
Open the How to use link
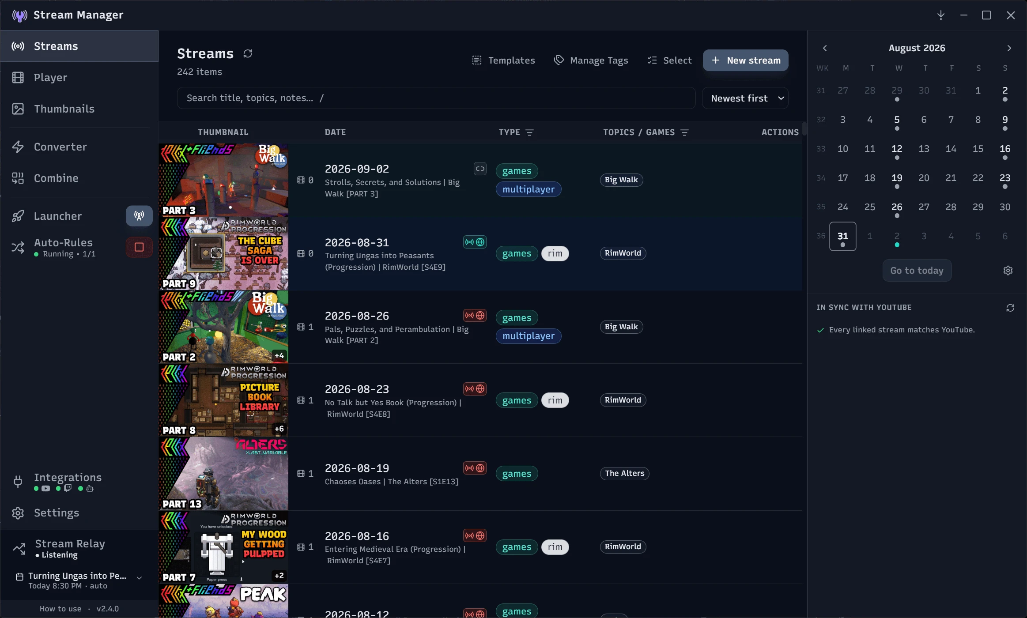pos(60,609)
